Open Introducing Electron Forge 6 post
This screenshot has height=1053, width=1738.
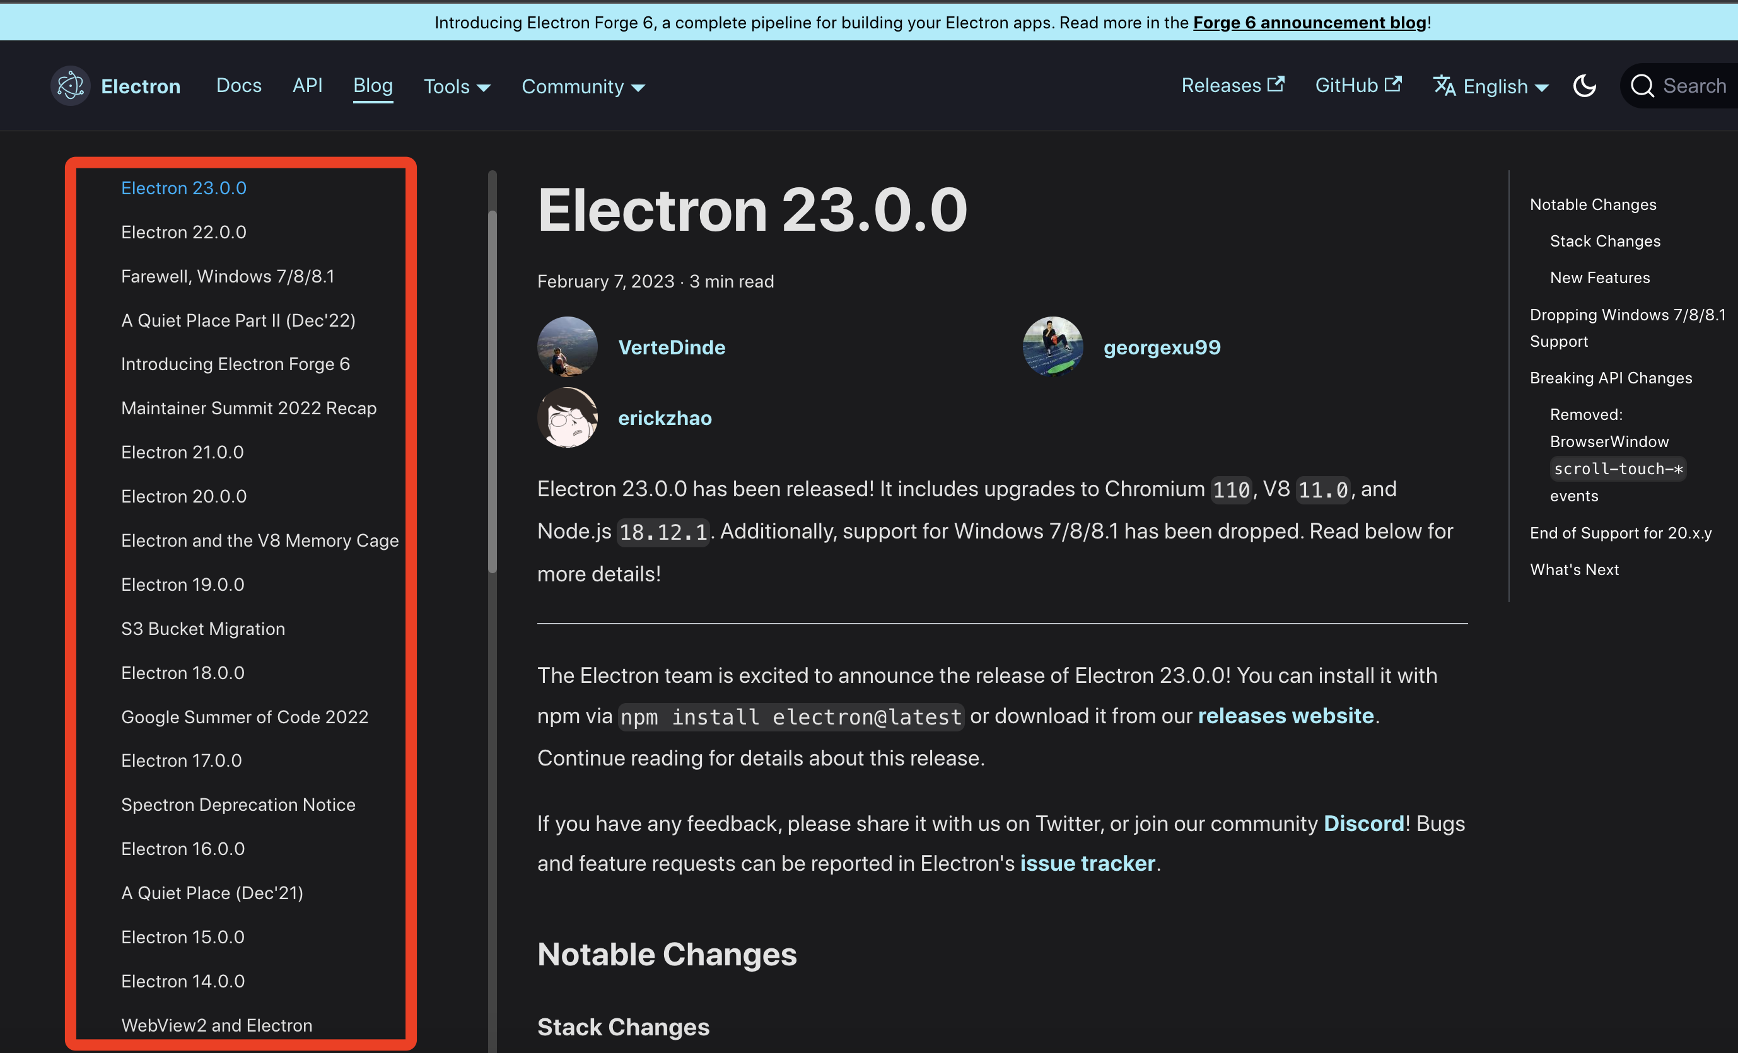click(235, 364)
